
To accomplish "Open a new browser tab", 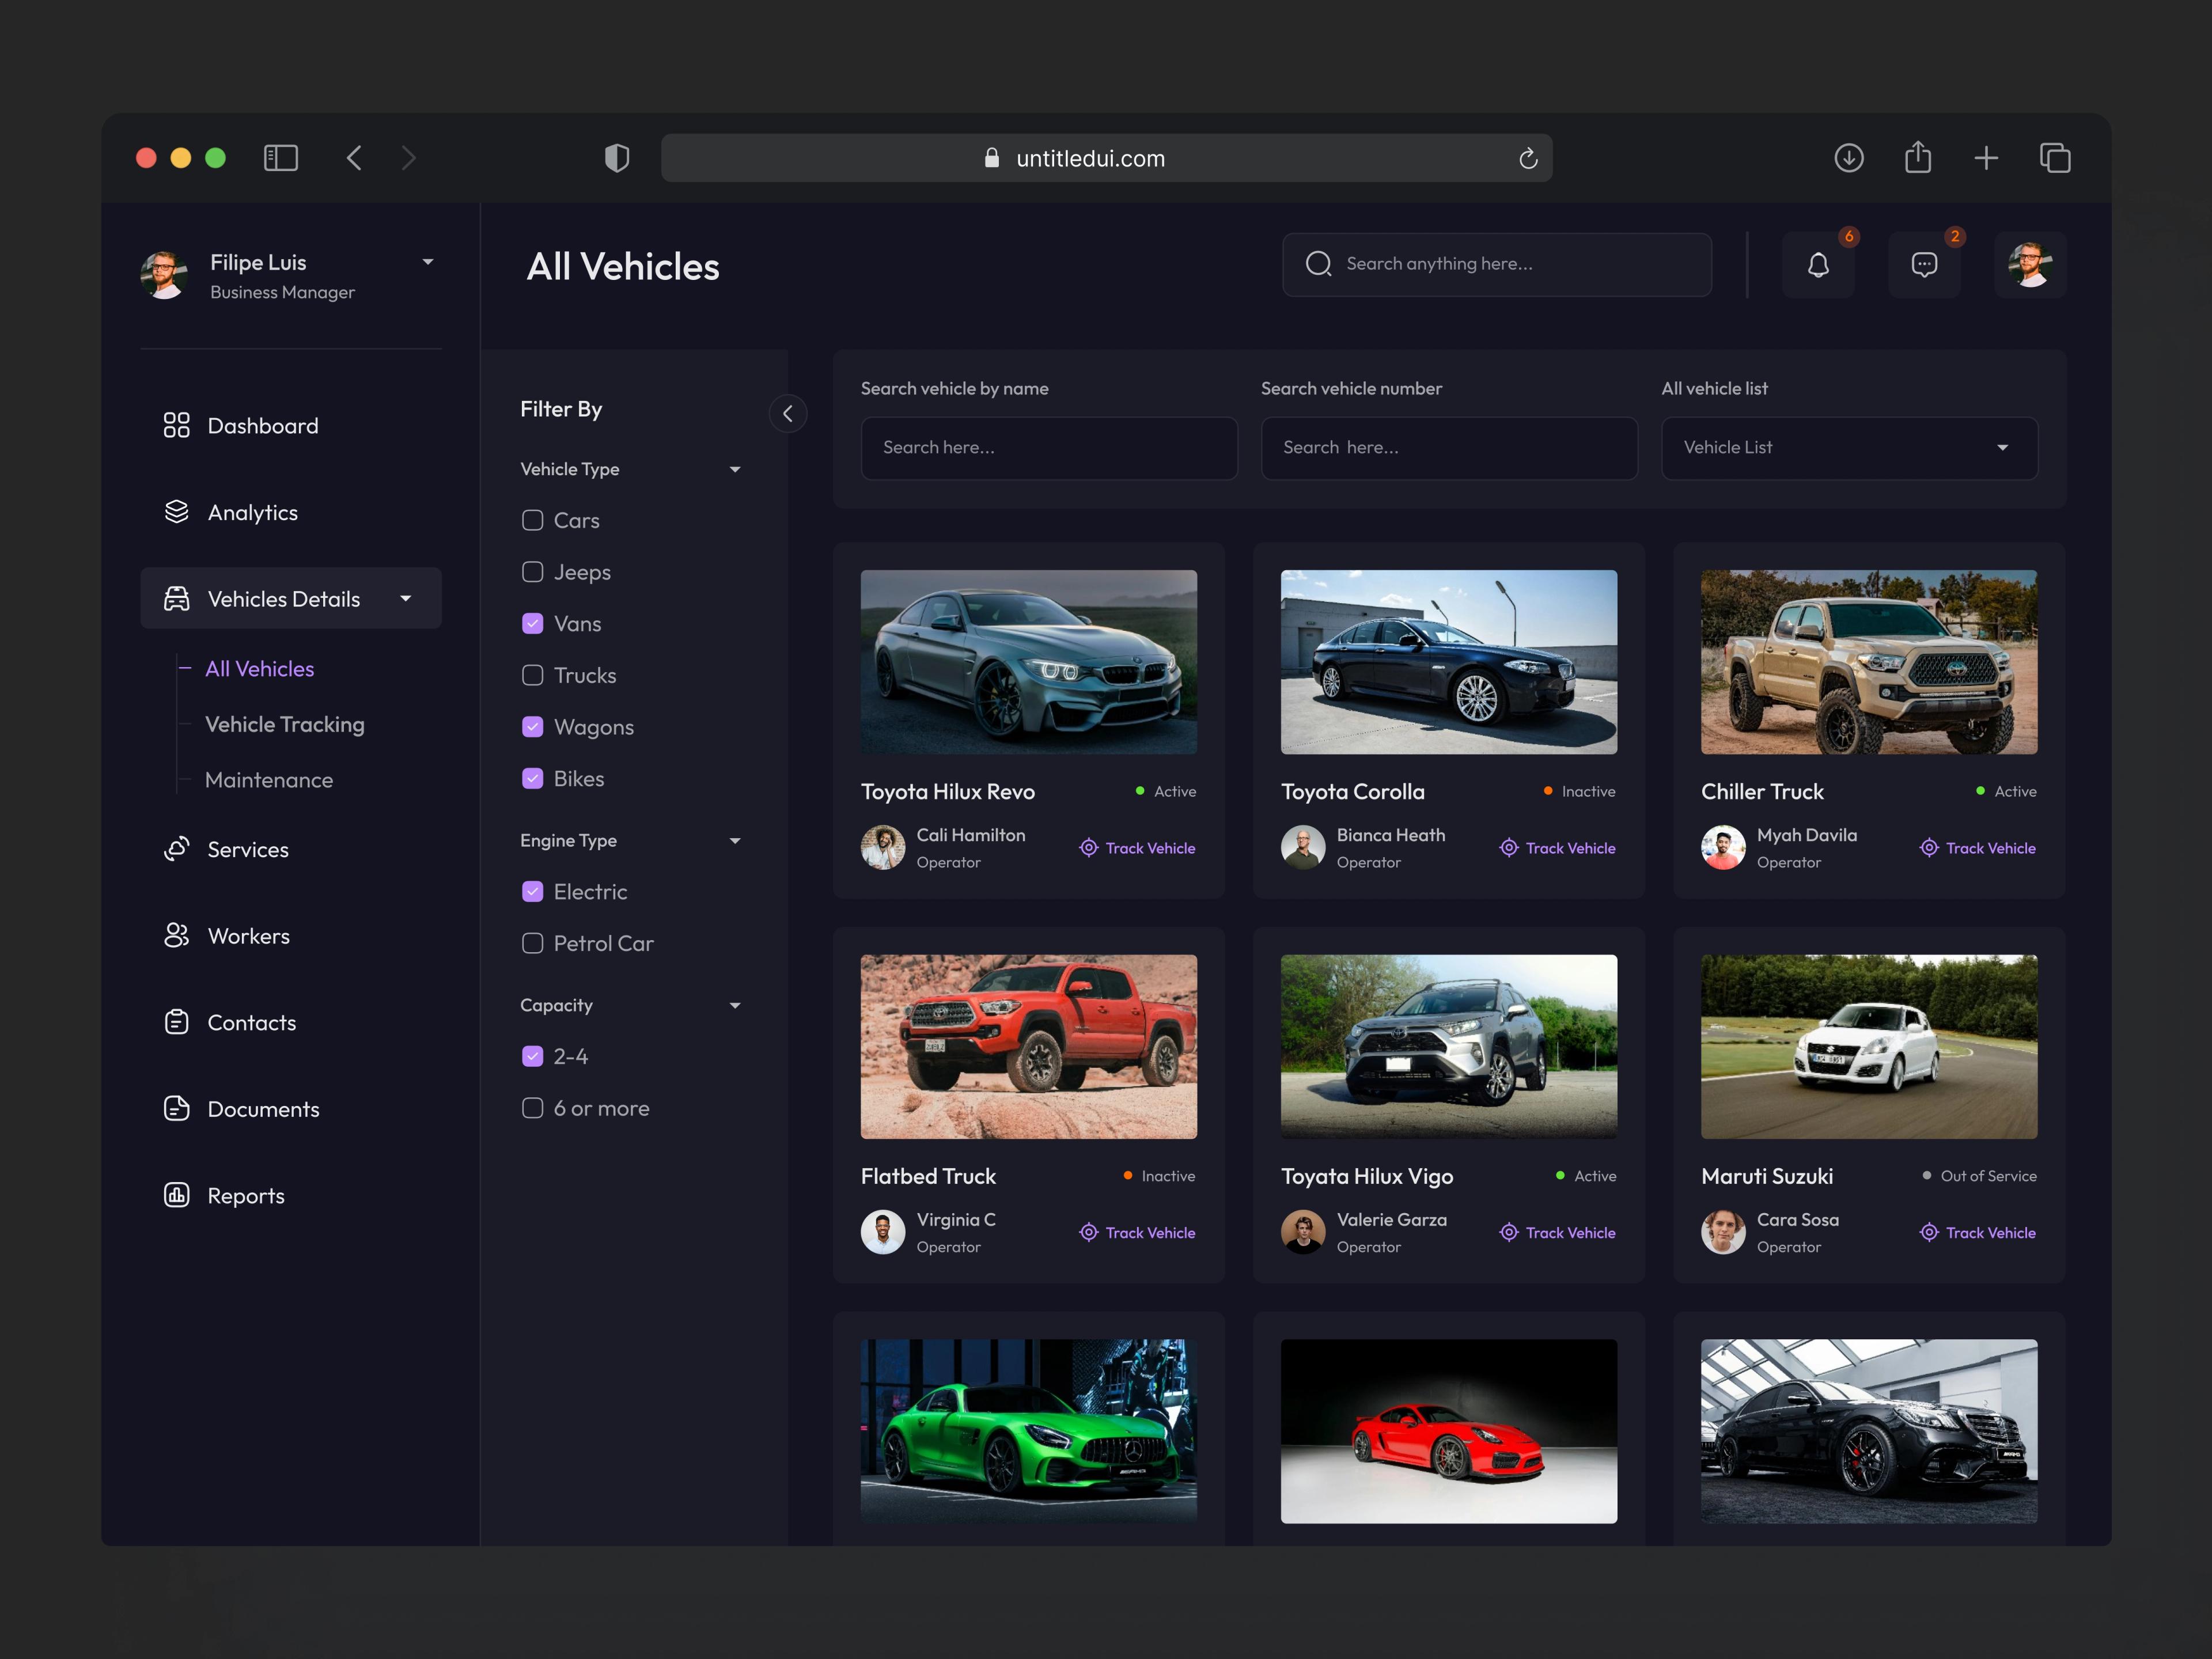I will (x=1986, y=158).
